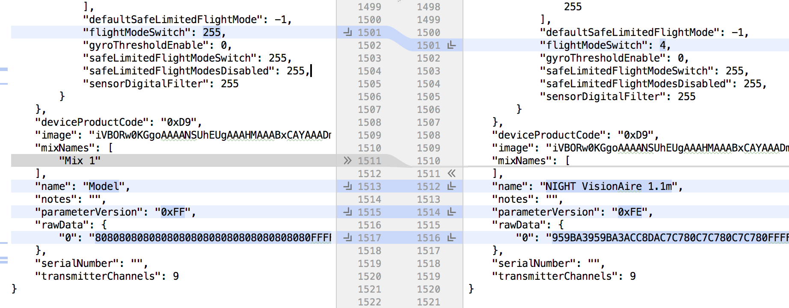
Task: Click the flightModeSwitch value 4 in right pane
Action: point(662,45)
